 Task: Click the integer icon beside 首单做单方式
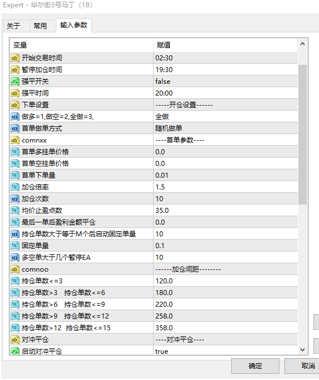click(15, 129)
